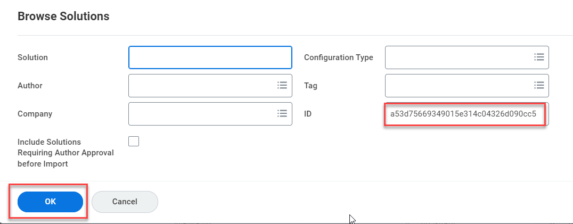Click the Browse Solutions heading
The height and width of the screenshot is (224, 573).
pyautogui.click(x=63, y=16)
